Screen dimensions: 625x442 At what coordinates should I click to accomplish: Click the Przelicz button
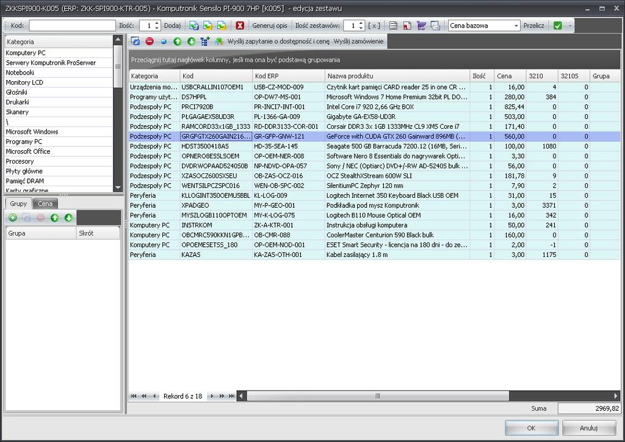pos(533,26)
